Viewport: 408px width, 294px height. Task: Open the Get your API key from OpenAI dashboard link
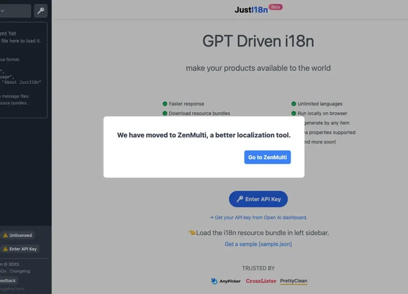(258, 217)
